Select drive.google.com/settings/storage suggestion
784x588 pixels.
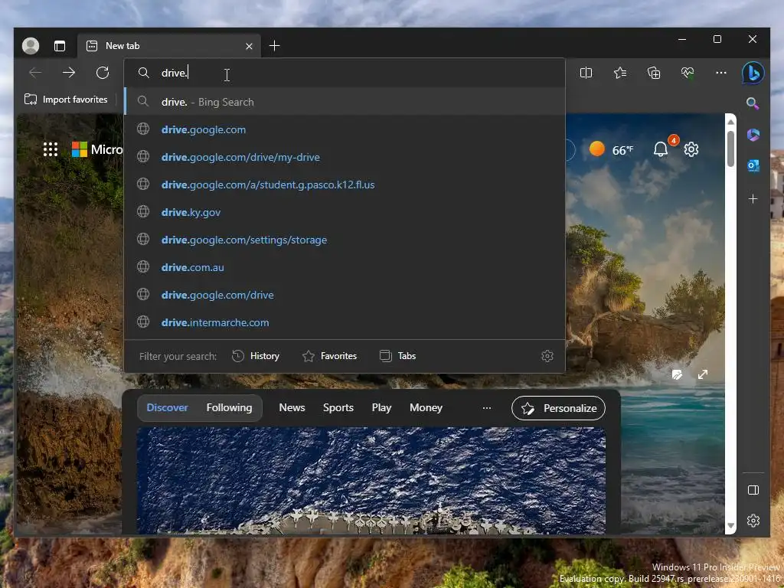345,240
